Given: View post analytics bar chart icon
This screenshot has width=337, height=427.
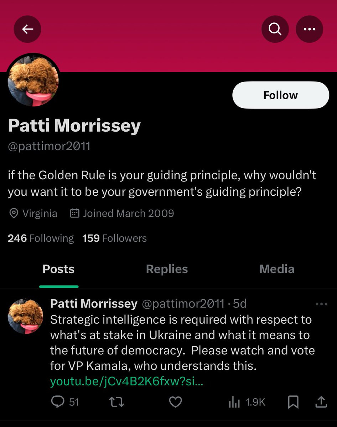Looking at the screenshot, I should (x=234, y=402).
